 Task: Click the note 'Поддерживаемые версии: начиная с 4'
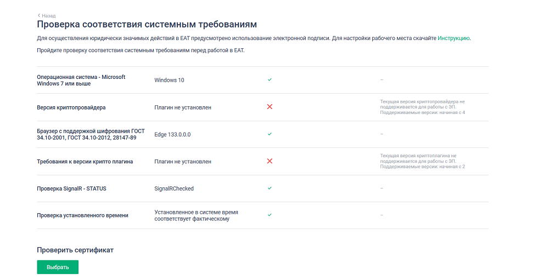[x=423, y=112]
